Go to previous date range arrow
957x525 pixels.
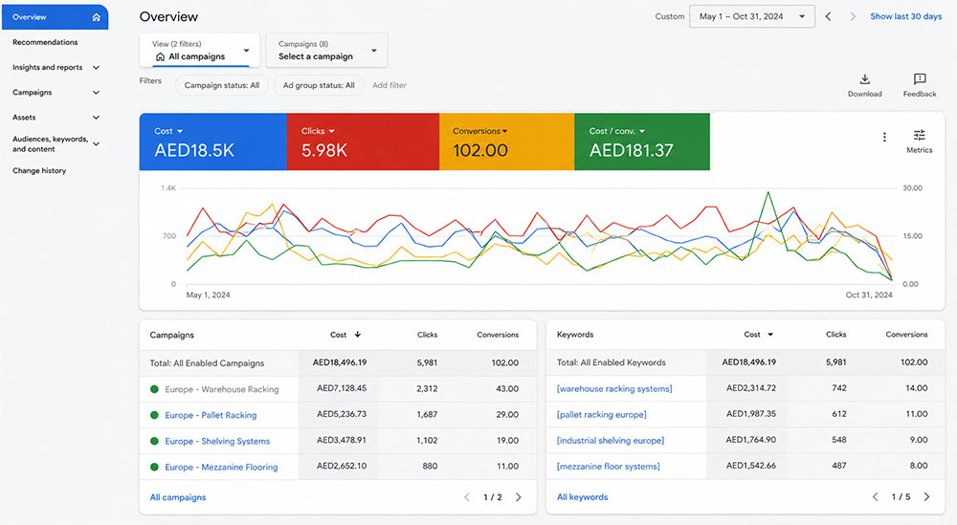point(828,16)
